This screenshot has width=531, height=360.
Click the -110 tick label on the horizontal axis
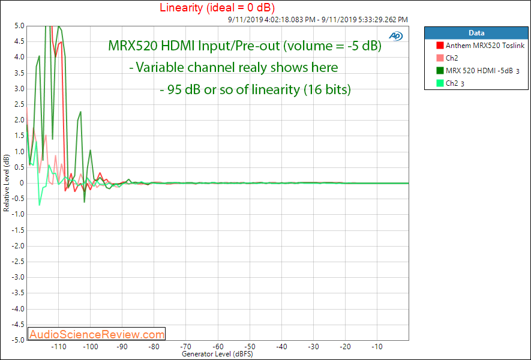pyautogui.click(x=58, y=347)
